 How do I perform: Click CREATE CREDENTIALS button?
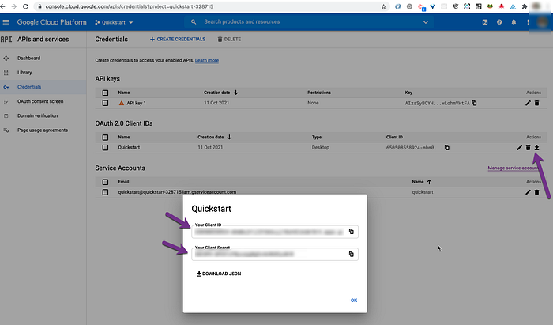pyautogui.click(x=178, y=40)
